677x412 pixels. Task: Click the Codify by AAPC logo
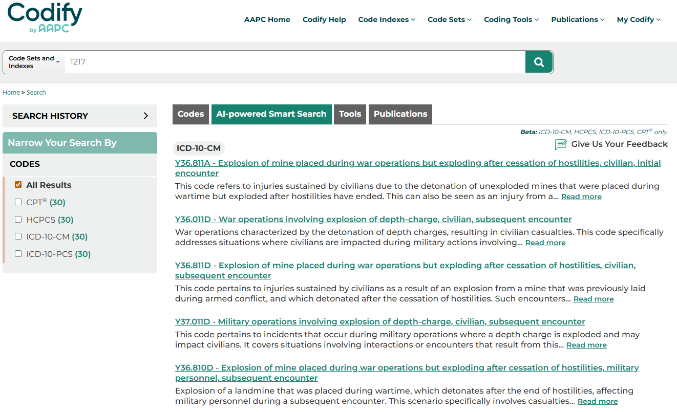[x=45, y=18]
